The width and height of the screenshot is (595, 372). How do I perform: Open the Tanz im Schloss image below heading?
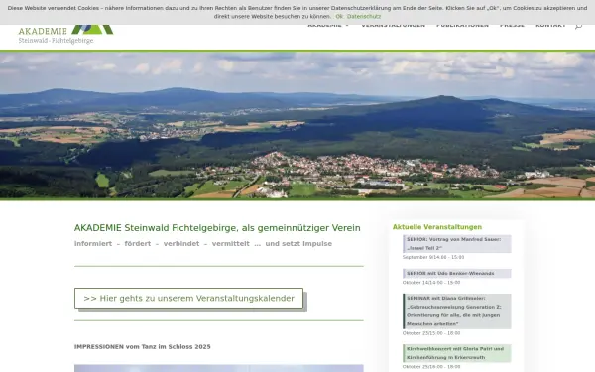[x=219, y=368]
